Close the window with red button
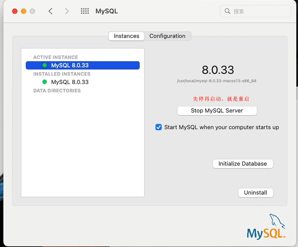Screen dimensions: 298x247 (x=15, y=11)
